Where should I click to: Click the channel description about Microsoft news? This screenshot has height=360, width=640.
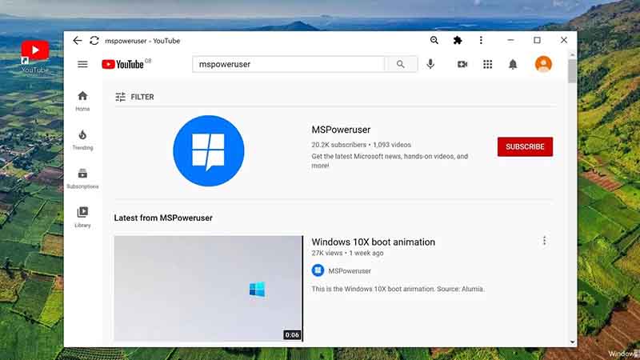390,161
